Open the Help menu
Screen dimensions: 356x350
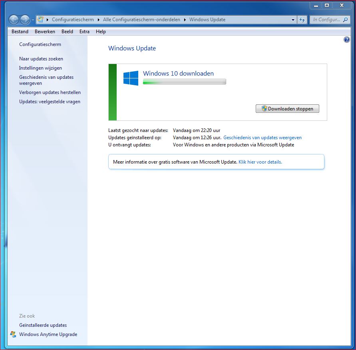pyautogui.click(x=101, y=32)
